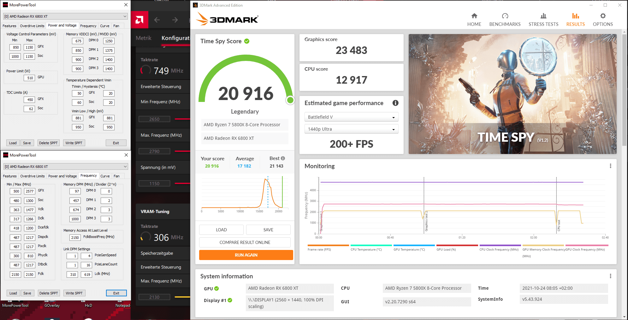628x320 pixels.
Task: Open Frequency tab in upper MorePowerTool window
Action: tap(88, 26)
